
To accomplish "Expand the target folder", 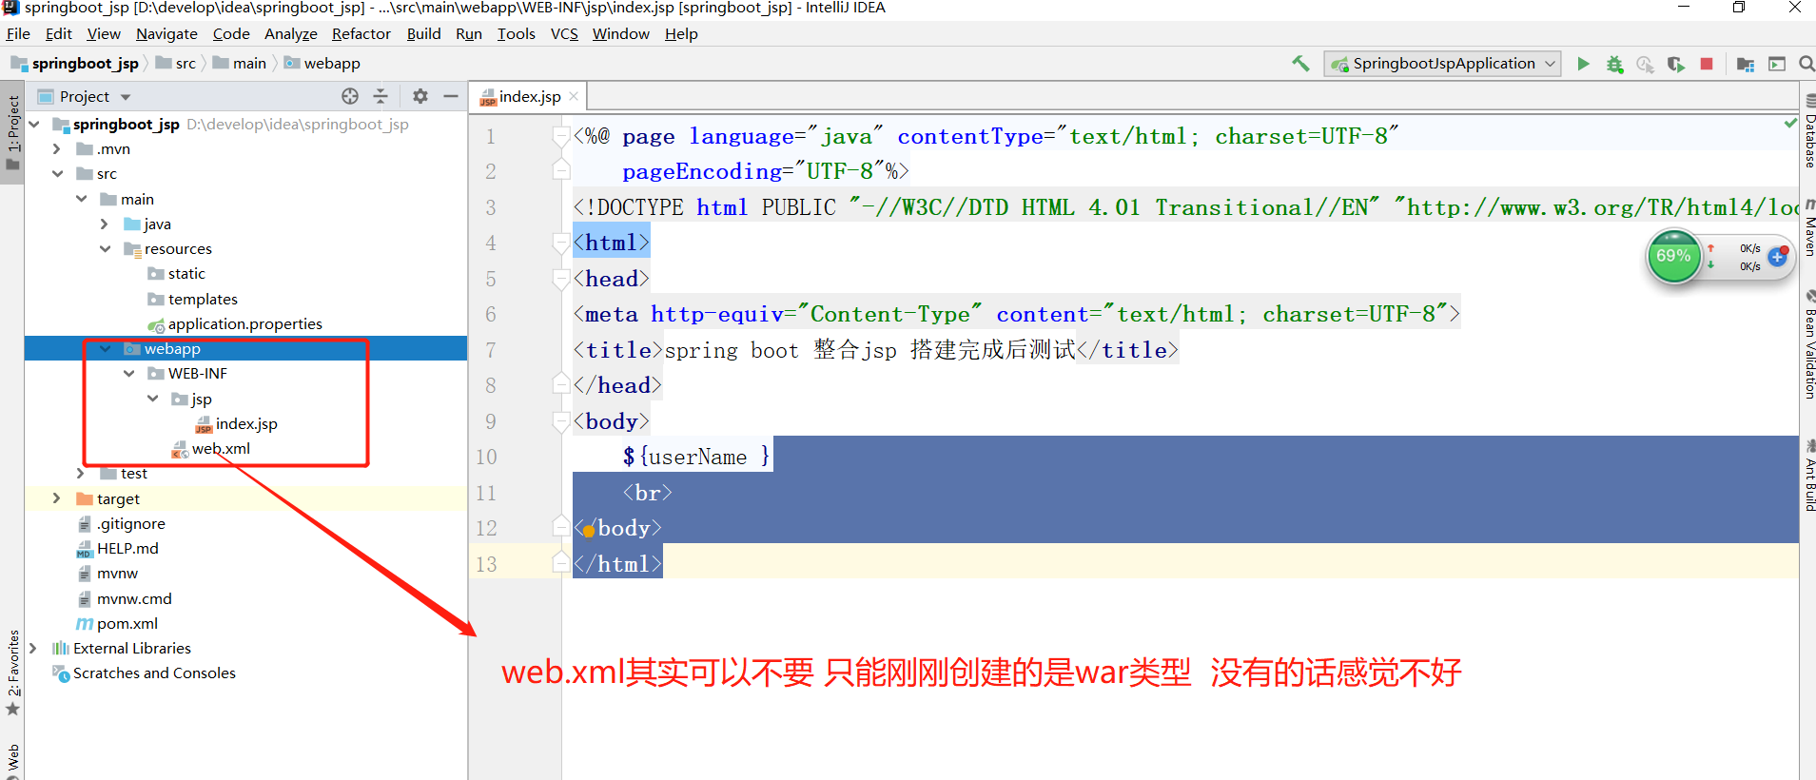I will [x=56, y=497].
